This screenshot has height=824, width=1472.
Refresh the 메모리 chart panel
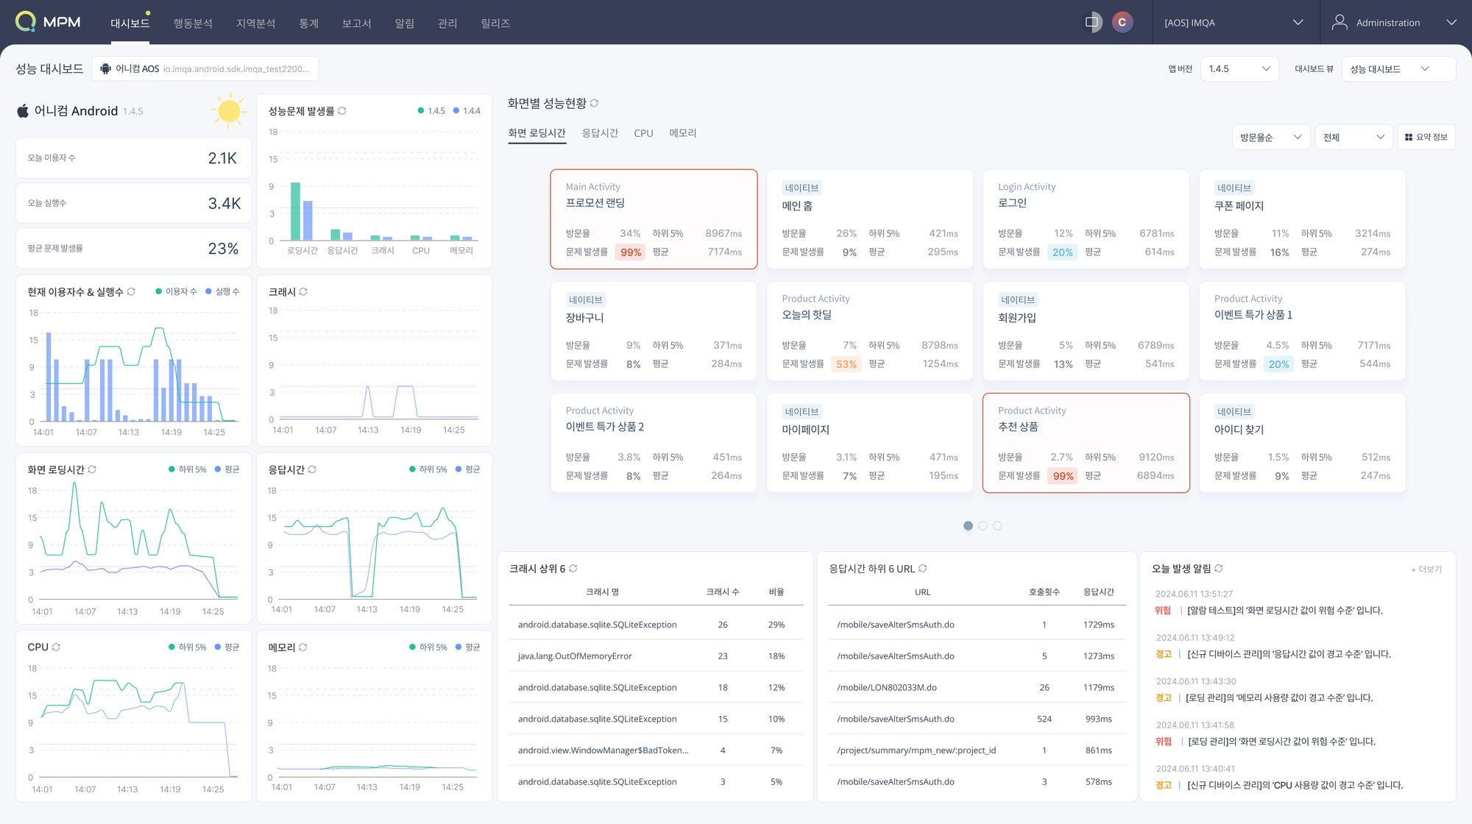tap(303, 647)
